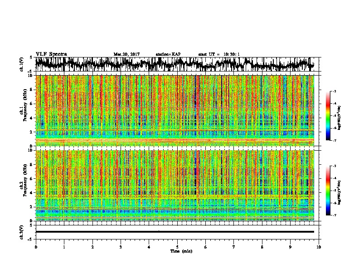Click the ch.1 colorbar label 'log(PSD)(V²/Hz)'

340,118
